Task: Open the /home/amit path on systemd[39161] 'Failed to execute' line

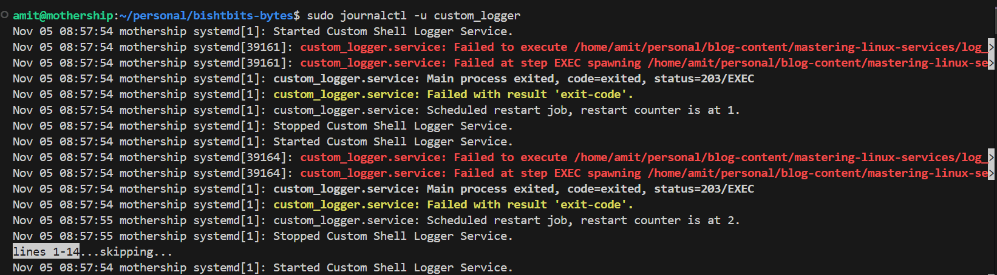Action: tap(781, 47)
